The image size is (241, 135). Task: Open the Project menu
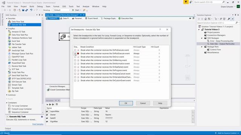(x=24, y=6)
